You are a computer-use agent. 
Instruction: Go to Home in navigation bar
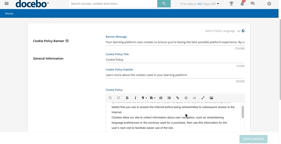click(9, 14)
